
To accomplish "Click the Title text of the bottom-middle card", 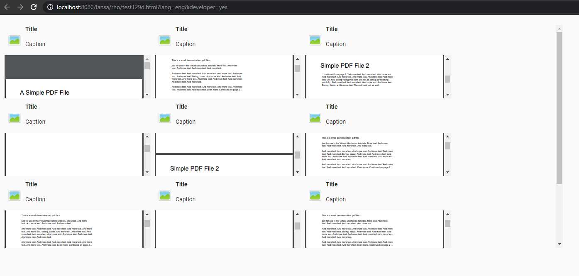I will (x=181, y=184).
